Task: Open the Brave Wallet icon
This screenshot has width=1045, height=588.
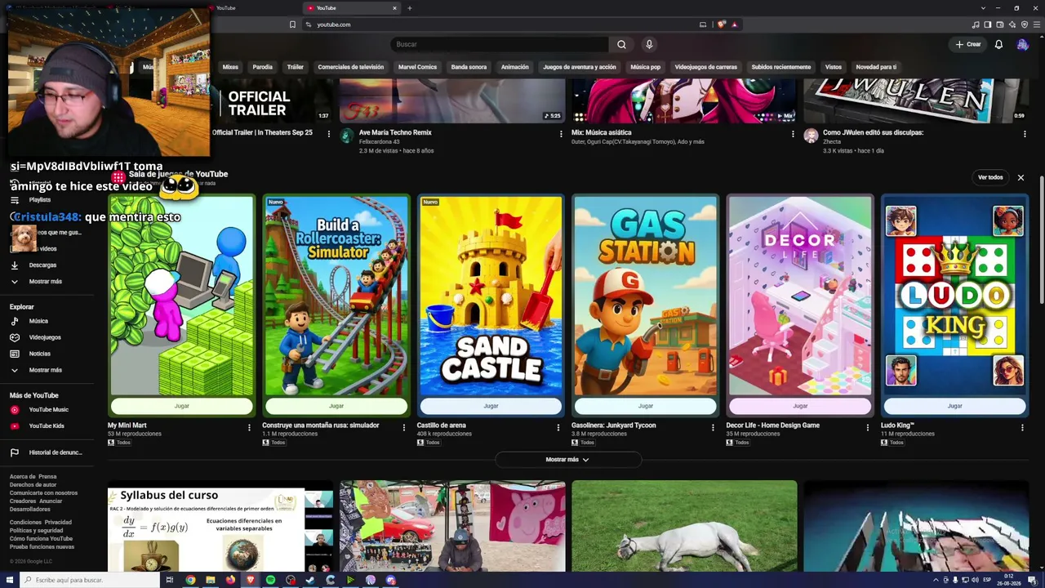Action: click(x=998, y=24)
